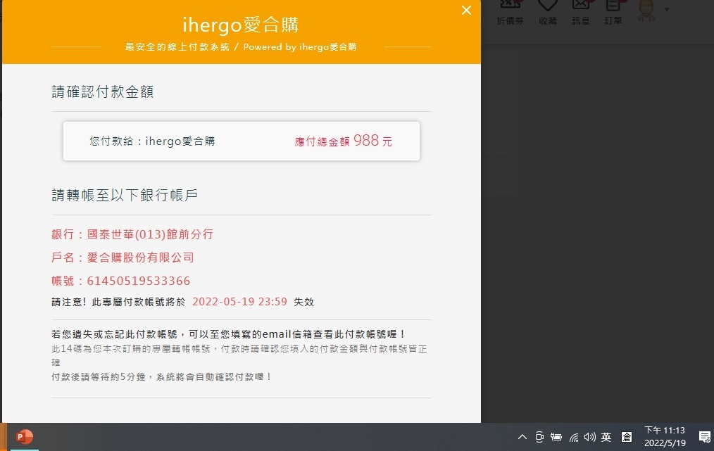Click the payee text 您付款給：ihergo愛合購
The width and height of the screenshot is (714, 451).
[152, 141]
